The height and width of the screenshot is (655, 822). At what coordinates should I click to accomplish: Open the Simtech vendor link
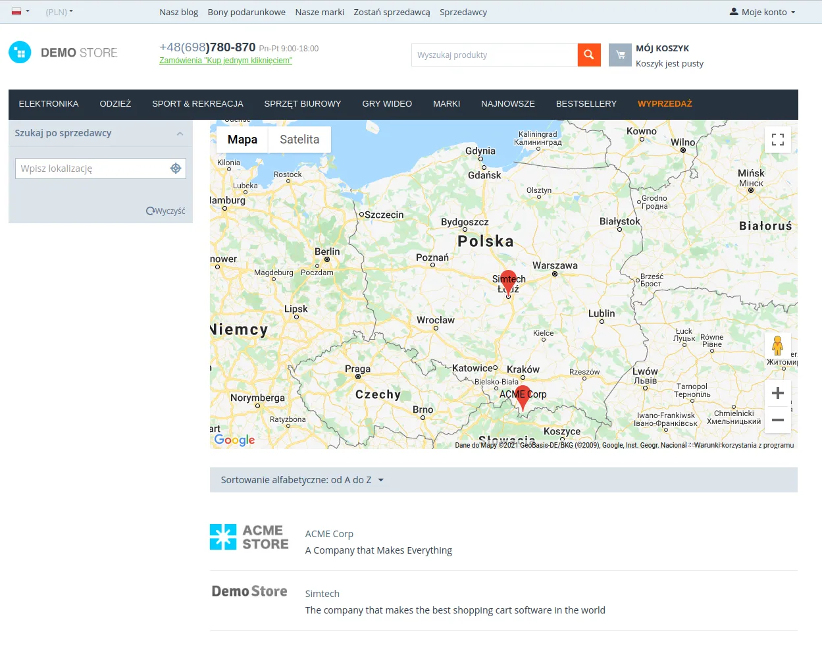click(322, 594)
